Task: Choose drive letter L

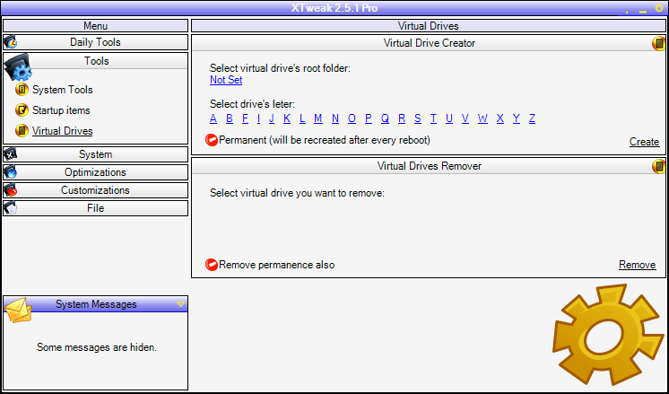Action: pos(302,118)
